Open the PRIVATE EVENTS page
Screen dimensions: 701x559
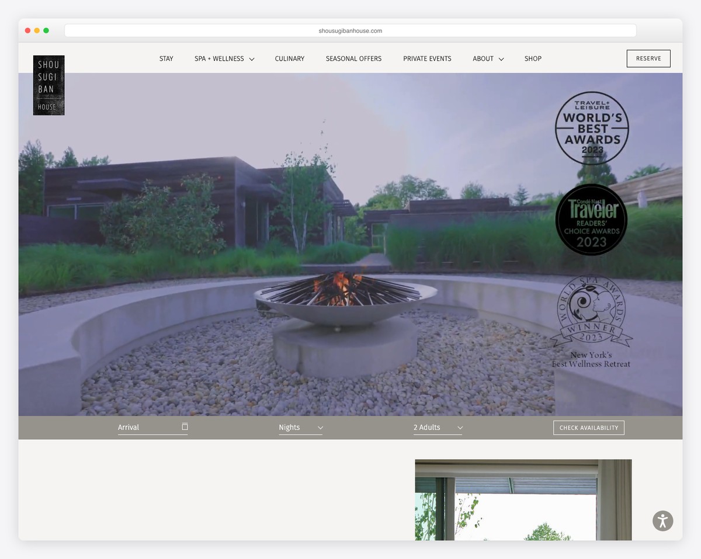pyautogui.click(x=427, y=58)
